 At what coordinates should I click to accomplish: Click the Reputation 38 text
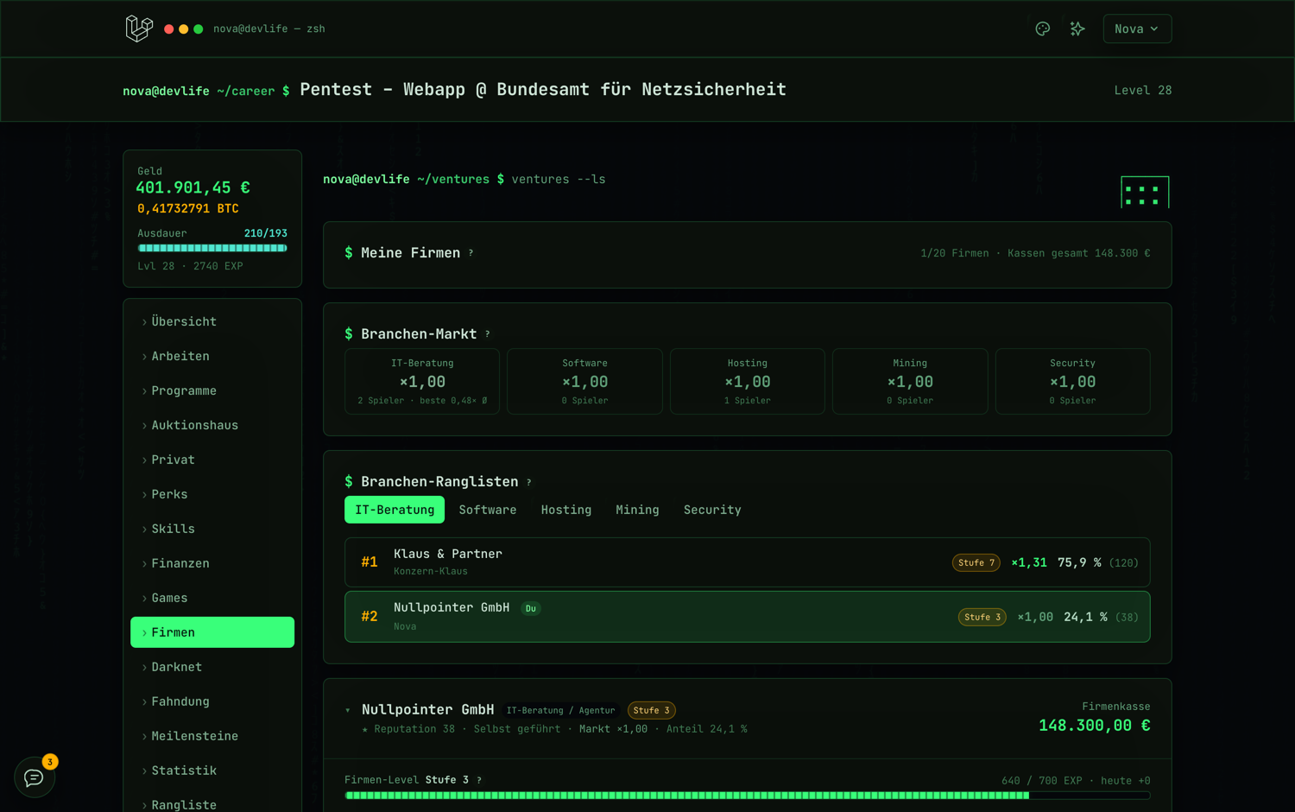coord(414,729)
